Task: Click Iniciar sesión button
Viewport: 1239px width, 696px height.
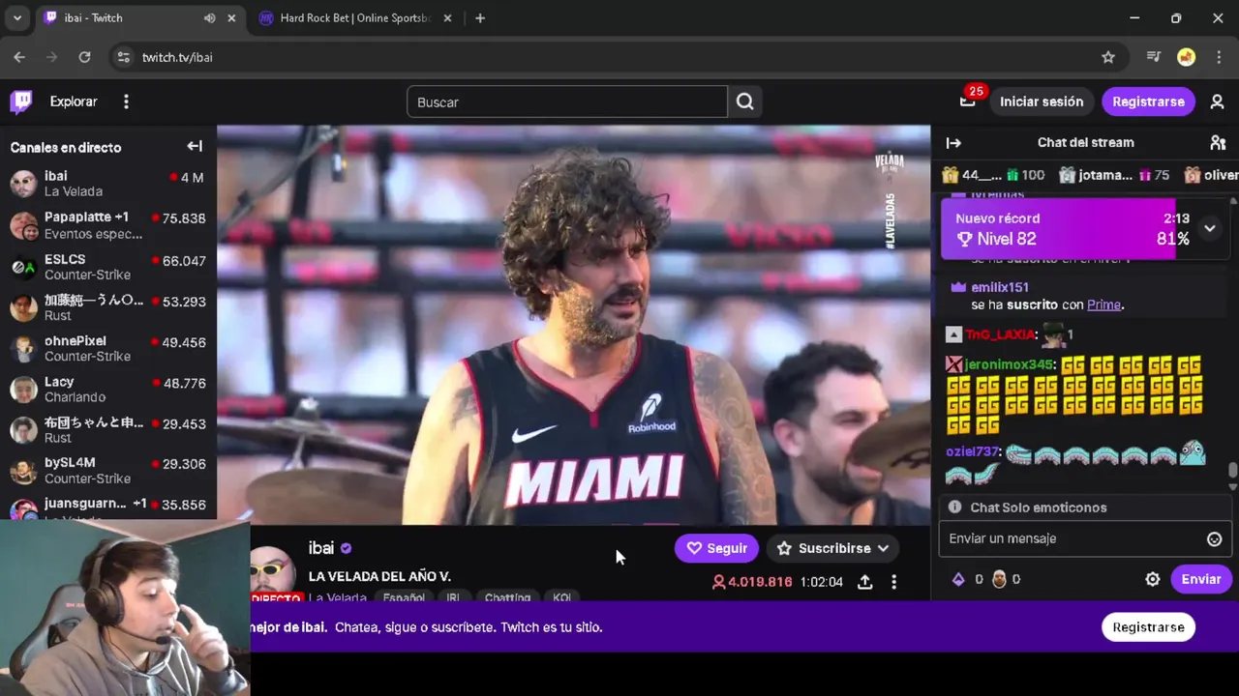Action: click(x=1042, y=101)
